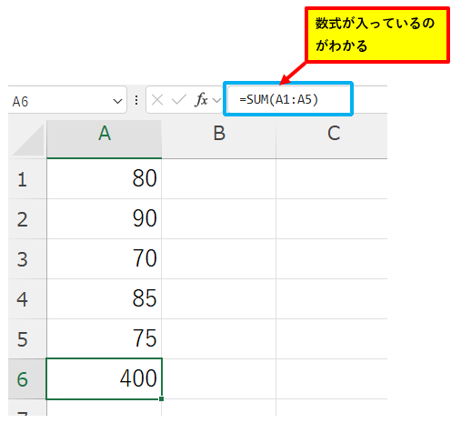
Task: Select row 4 header
Action: pyautogui.click(x=27, y=299)
